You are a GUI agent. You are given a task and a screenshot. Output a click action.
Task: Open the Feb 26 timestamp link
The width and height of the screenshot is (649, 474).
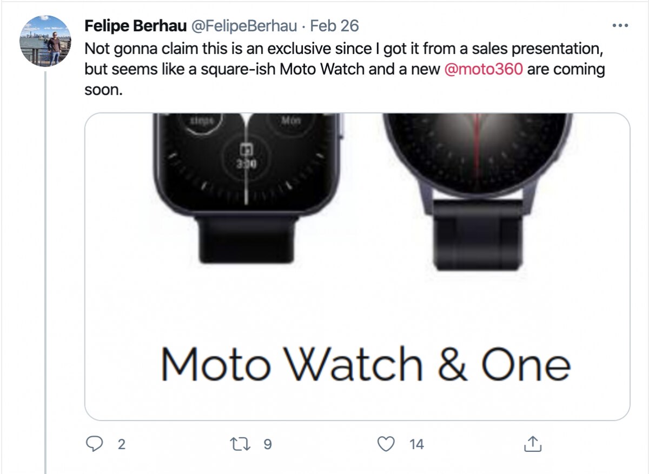(x=334, y=26)
